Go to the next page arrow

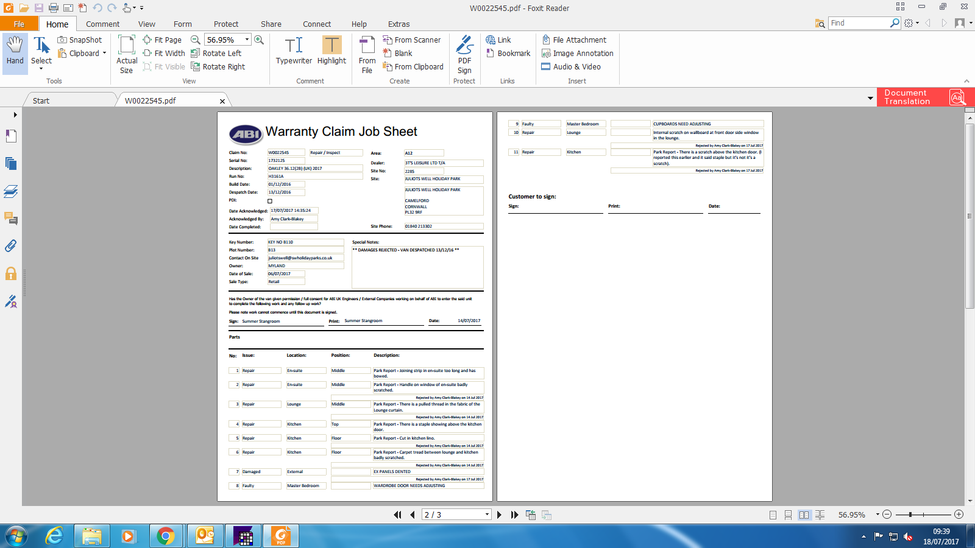pyautogui.click(x=499, y=515)
